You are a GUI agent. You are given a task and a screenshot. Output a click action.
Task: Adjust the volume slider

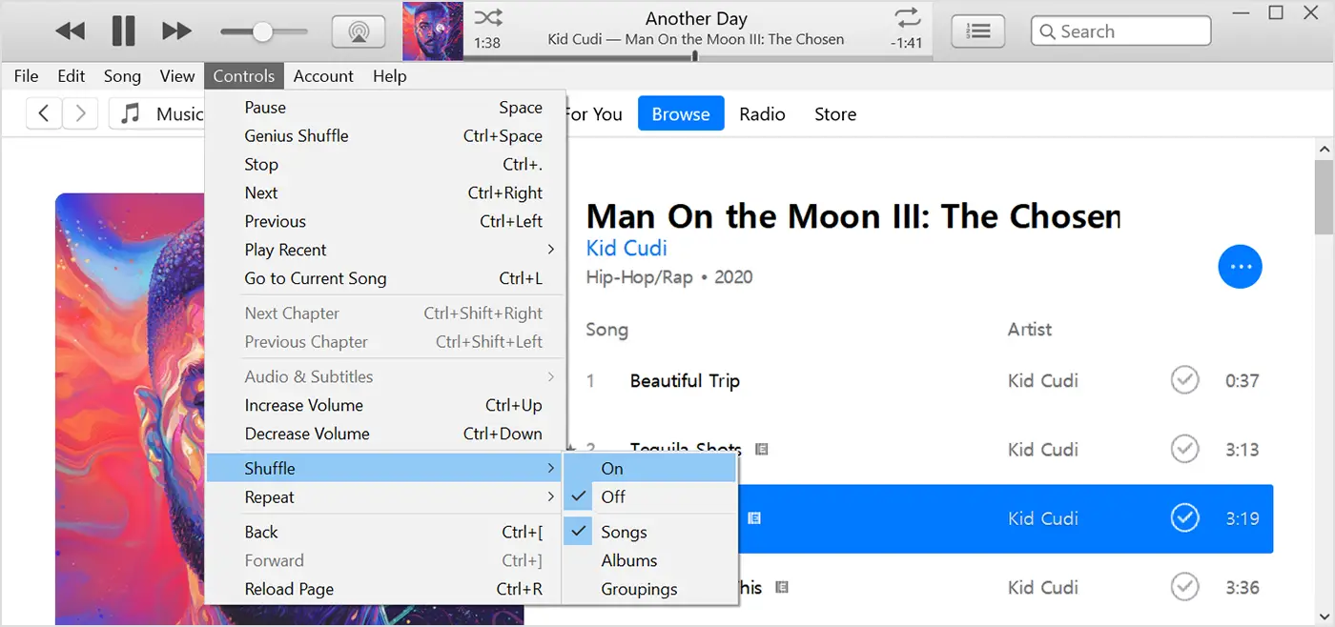pyautogui.click(x=262, y=30)
